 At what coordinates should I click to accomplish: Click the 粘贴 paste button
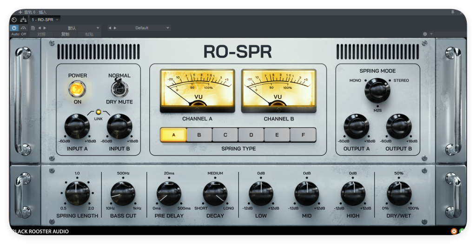[x=89, y=34]
